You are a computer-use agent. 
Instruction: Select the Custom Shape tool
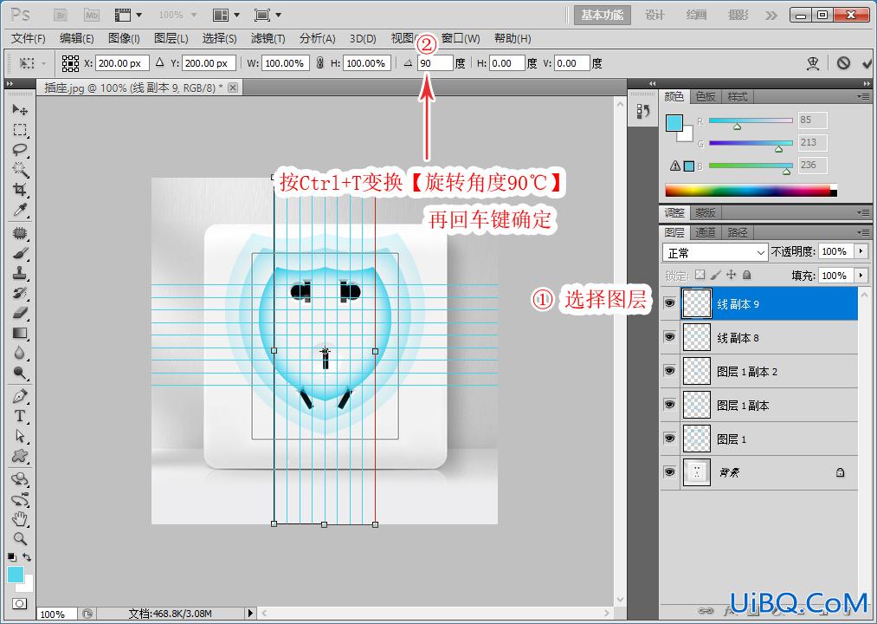(20, 456)
